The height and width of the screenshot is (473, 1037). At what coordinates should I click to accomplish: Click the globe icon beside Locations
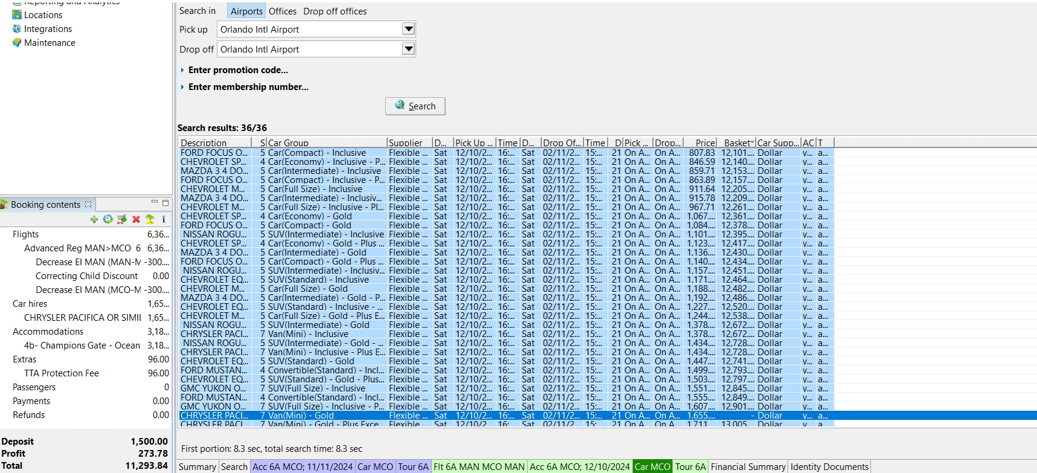click(17, 14)
